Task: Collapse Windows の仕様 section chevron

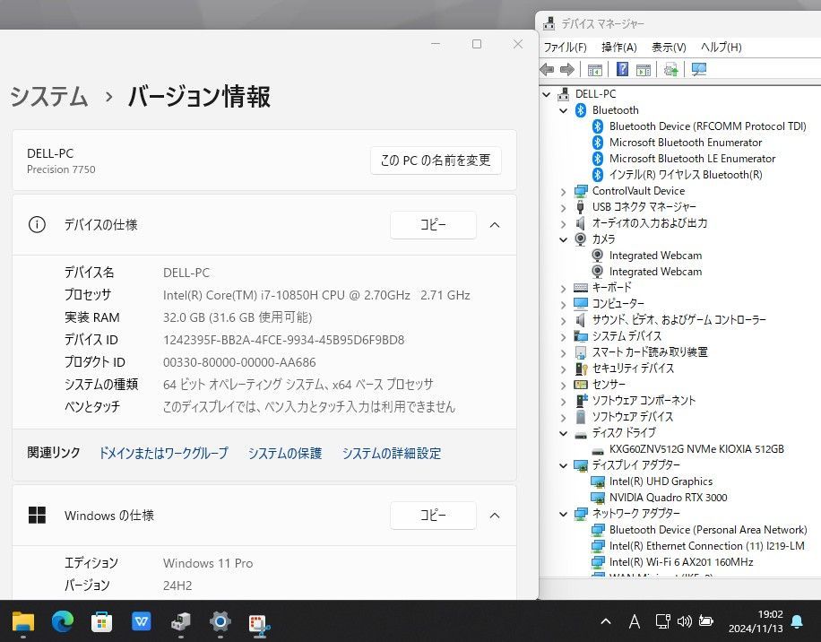Action: 495,516
